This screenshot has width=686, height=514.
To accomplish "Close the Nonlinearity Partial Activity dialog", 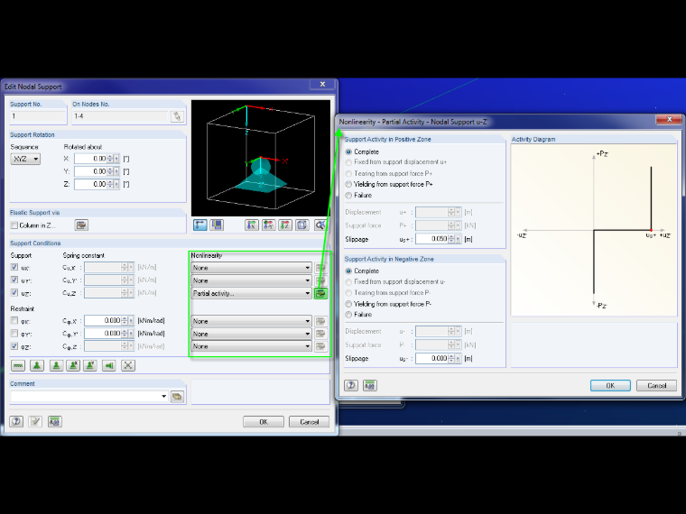I will (669, 119).
